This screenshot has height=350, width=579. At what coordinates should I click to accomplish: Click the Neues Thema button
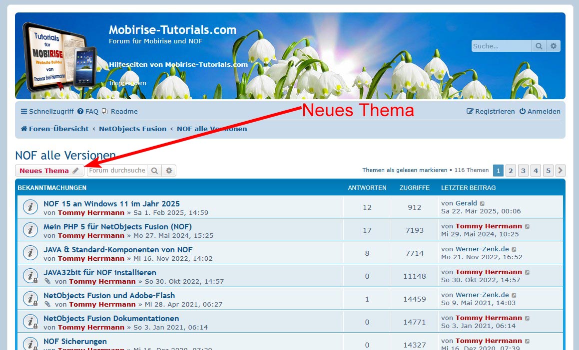tap(49, 171)
